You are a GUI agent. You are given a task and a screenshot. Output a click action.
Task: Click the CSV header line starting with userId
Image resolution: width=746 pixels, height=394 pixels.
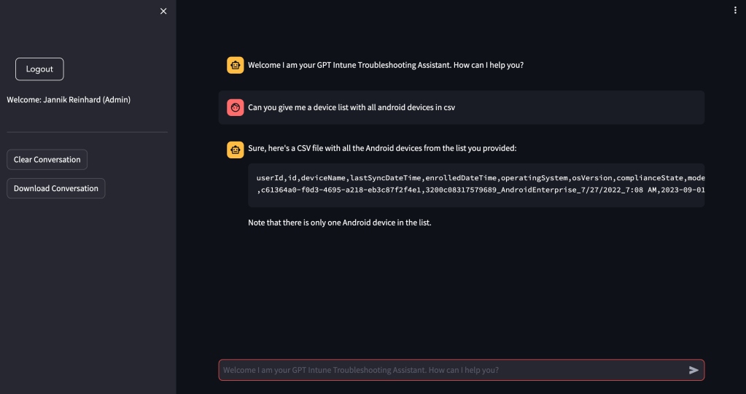pos(480,178)
